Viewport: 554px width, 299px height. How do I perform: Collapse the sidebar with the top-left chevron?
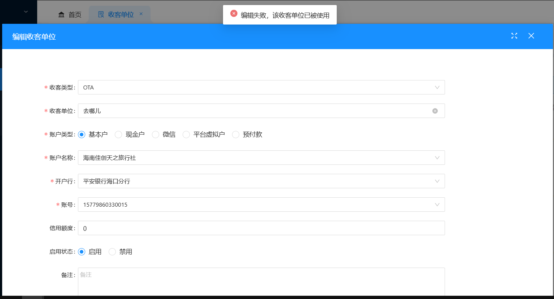pos(26,12)
